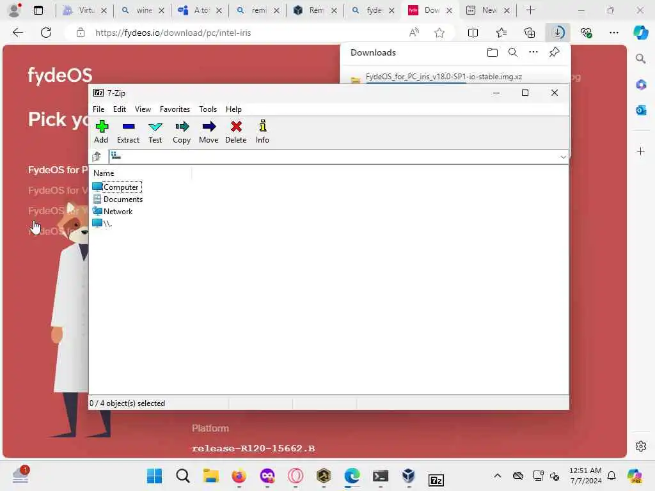Open the Favorites menu
The width and height of the screenshot is (655, 491).
tap(175, 109)
